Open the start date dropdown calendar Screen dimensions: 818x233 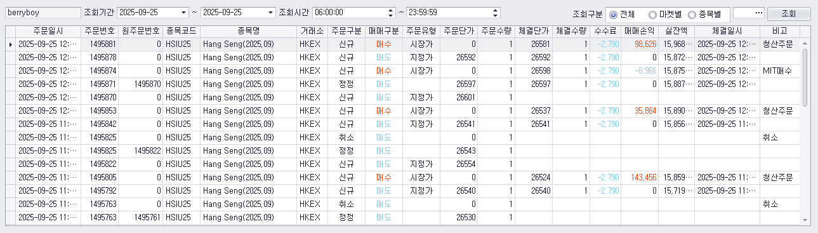point(184,12)
